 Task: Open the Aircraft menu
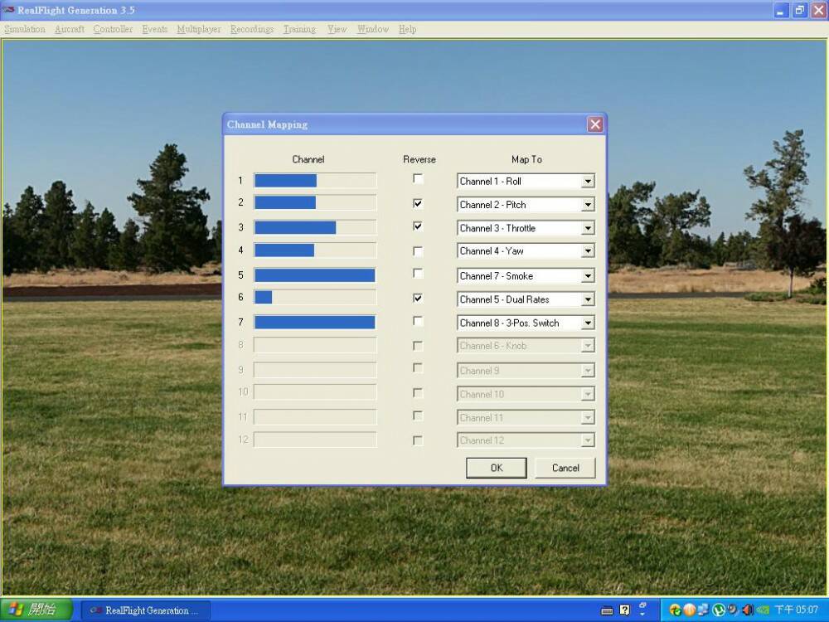click(x=70, y=29)
